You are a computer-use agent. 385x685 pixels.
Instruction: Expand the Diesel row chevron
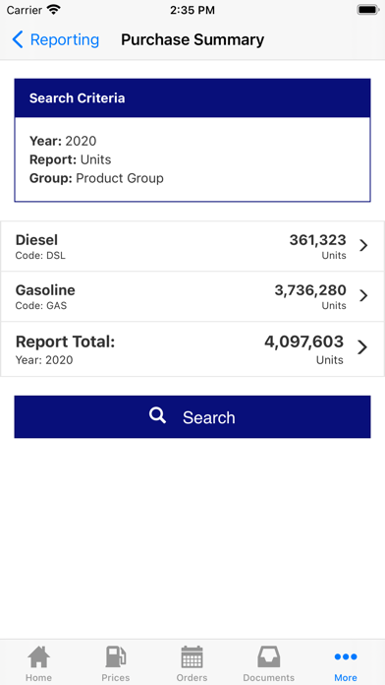click(363, 246)
